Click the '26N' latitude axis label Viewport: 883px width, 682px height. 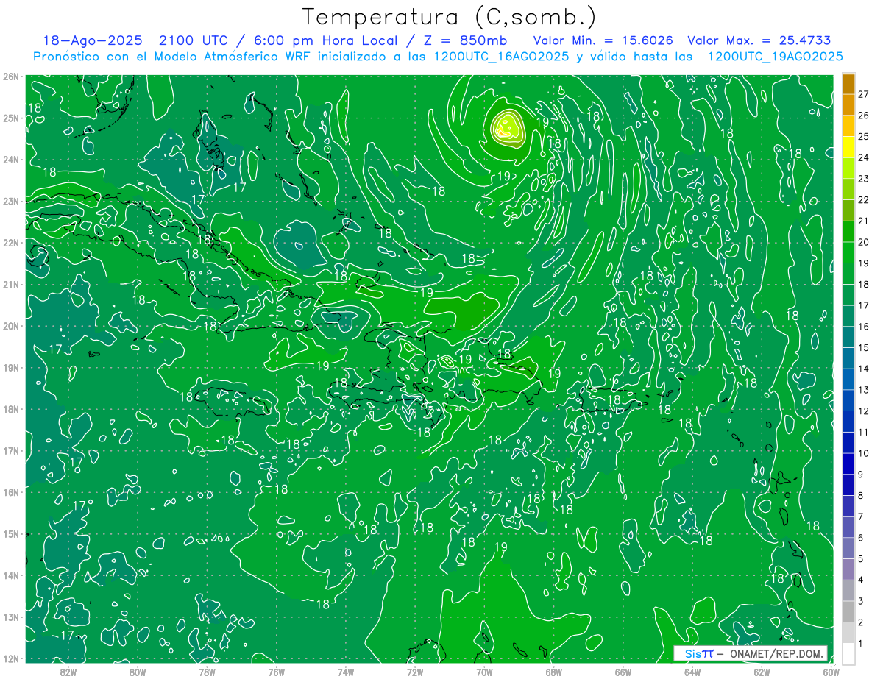(x=10, y=77)
